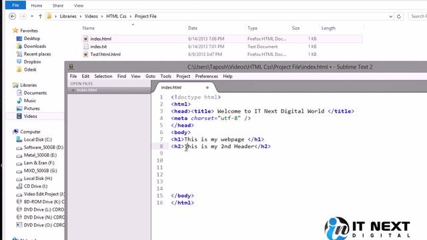Select index.html in Open Files sidebar

pos(109,90)
